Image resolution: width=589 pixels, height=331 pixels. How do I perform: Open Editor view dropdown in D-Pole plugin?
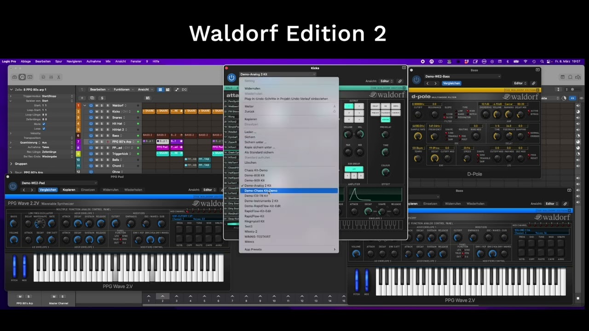[520, 83]
